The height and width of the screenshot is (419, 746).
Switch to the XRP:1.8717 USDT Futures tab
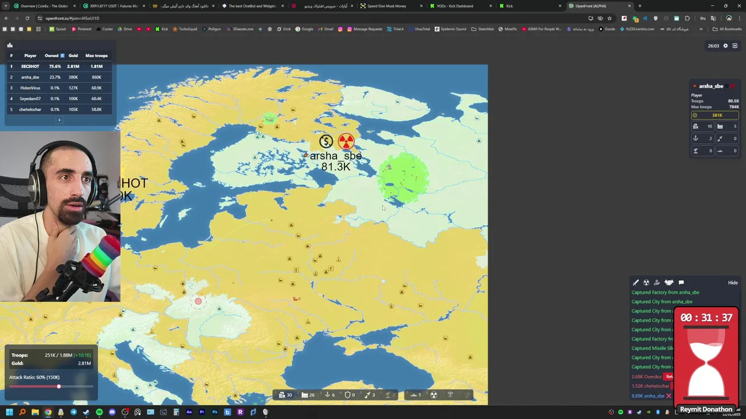pyautogui.click(x=114, y=6)
